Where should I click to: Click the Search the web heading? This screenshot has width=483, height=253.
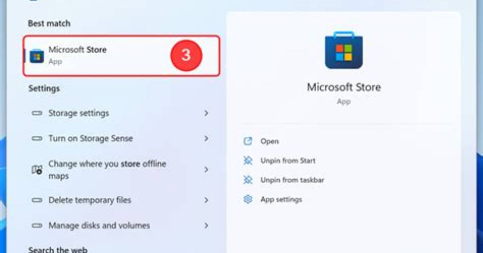click(58, 249)
